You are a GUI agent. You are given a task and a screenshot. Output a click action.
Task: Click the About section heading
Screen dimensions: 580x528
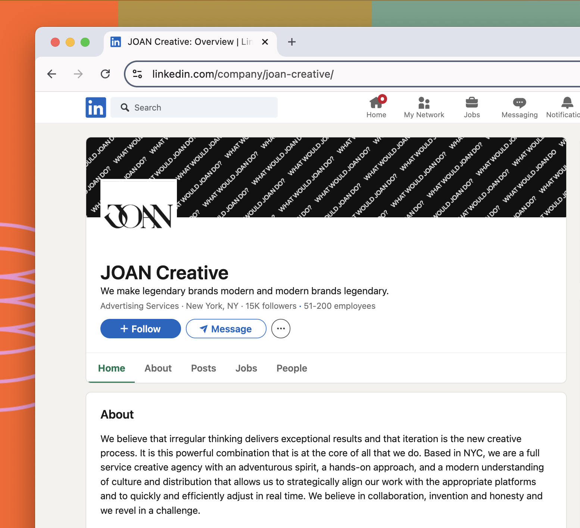[117, 414]
